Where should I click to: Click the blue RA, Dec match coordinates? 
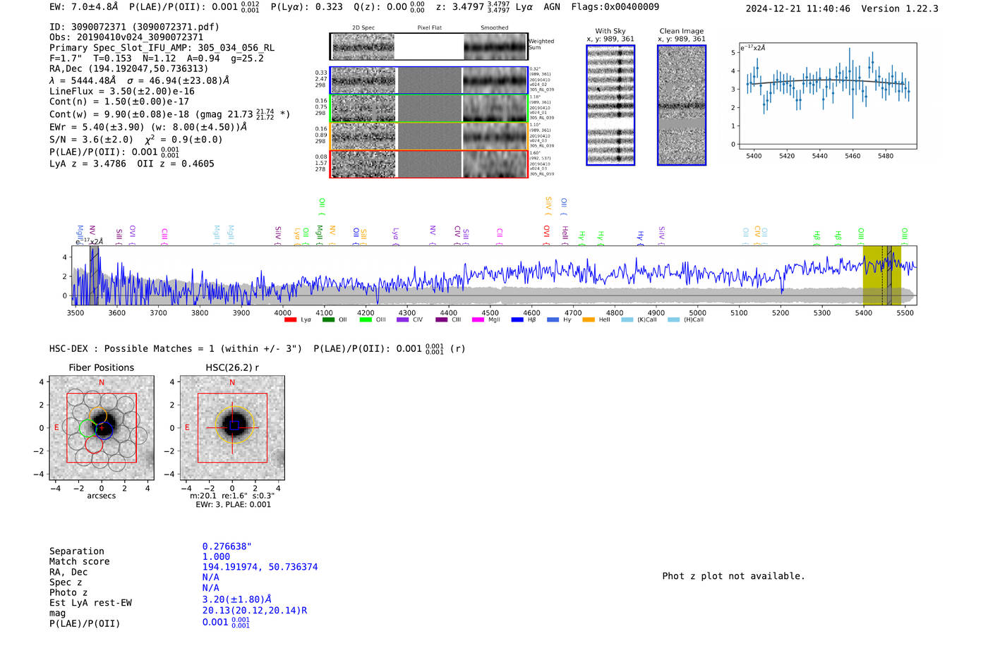click(260, 567)
